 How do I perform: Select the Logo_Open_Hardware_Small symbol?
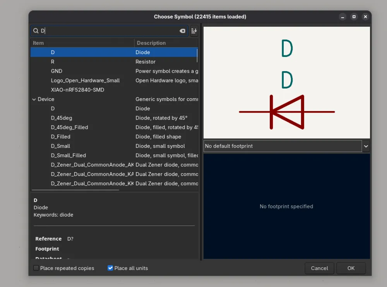[x=85, y=80]
